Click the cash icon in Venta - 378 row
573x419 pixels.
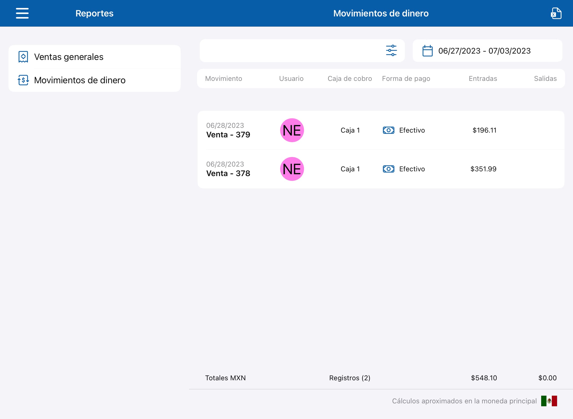coord(388,169)
